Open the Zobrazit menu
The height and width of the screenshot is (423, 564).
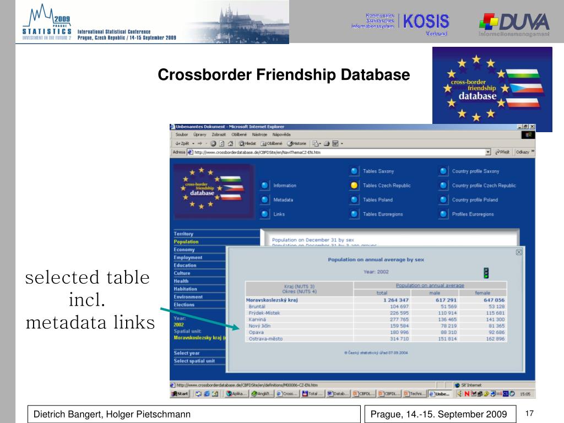click(x=219, y=134)
